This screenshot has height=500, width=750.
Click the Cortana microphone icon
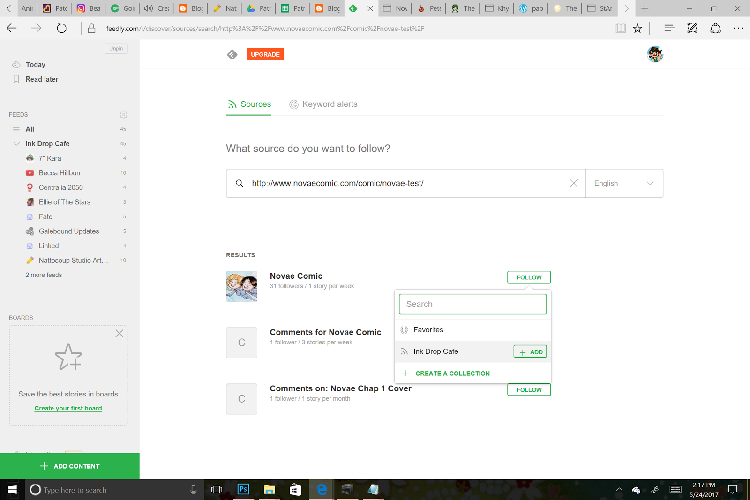(193, 490)
